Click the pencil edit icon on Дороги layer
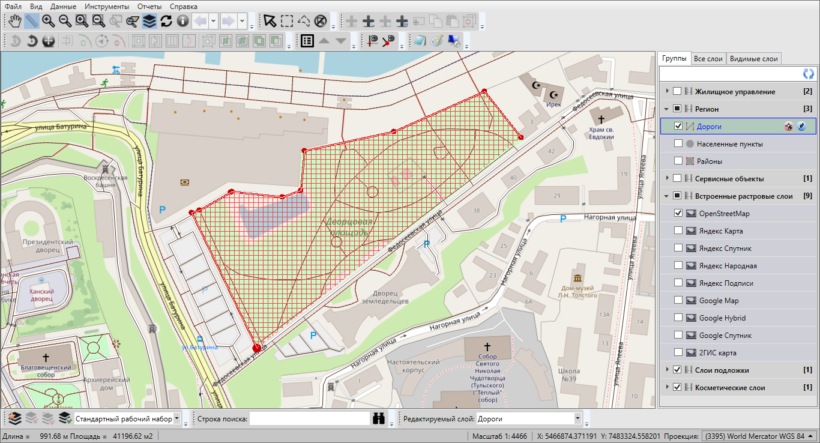This screenshot has height=443, width=820. click(x=801, y=127)
